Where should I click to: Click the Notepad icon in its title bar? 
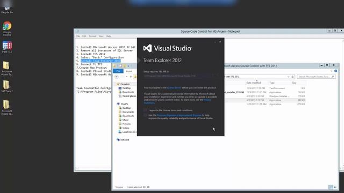click(77, 31)
